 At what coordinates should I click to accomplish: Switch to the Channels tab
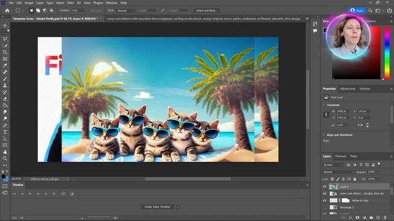(340, 156)
